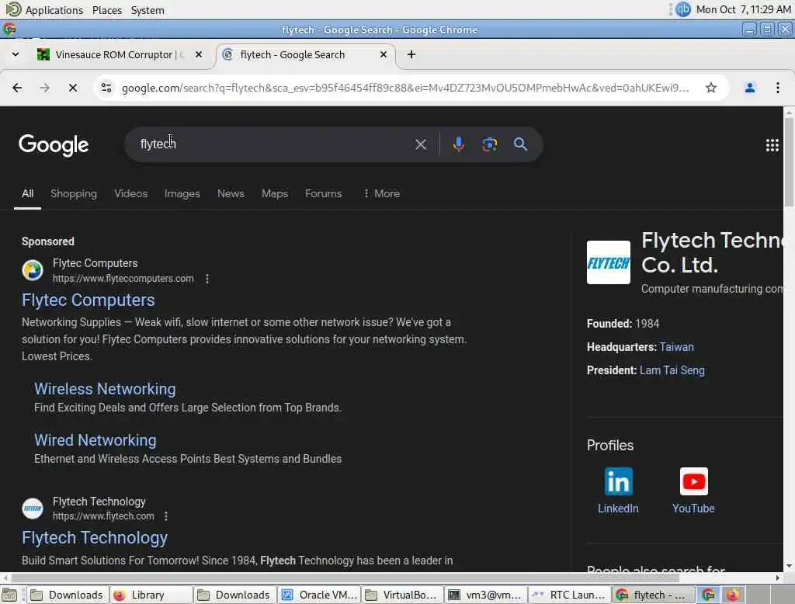
Task: Switch to Maps results
Action: click(x=275, y=194)
